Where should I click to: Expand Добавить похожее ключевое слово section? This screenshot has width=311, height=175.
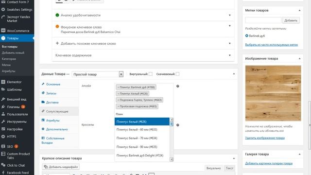click(230, 43)
